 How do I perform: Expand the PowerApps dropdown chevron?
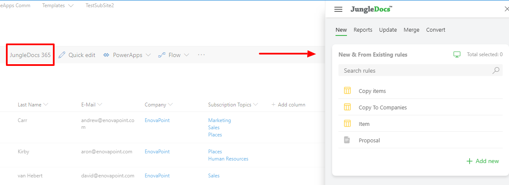pyautogui.click(x=148, y=55)
